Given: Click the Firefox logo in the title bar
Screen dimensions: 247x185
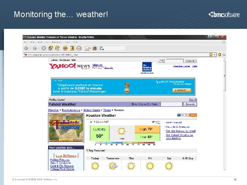Looking at the screenshot, I should point(24,37).
